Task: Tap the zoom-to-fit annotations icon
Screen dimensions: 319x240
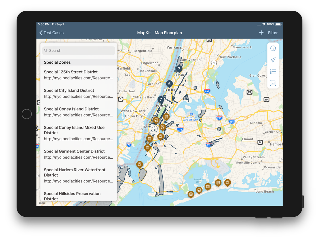Action: [273, 83]
